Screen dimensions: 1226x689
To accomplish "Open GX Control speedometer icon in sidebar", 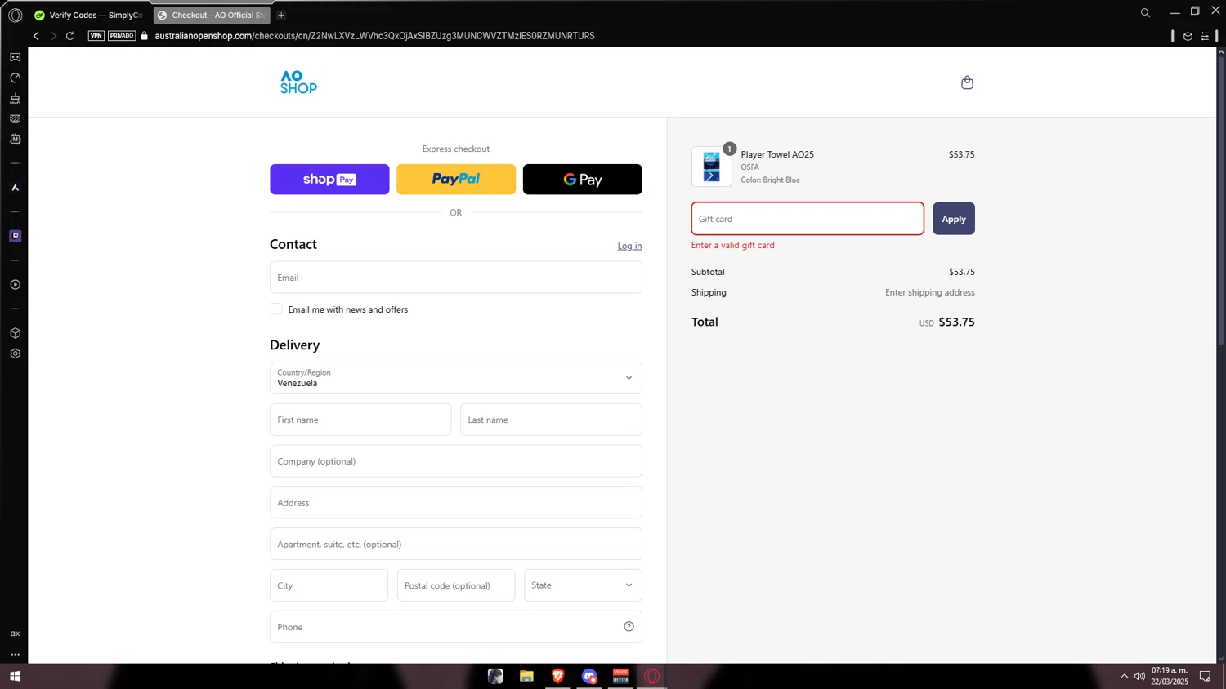I will [15, 78].
